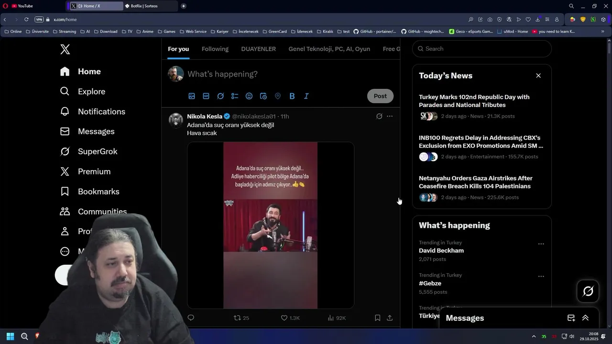Click the X search box
Image resolution: width=612 pixels, height=344 pixels.
(482, 49)
